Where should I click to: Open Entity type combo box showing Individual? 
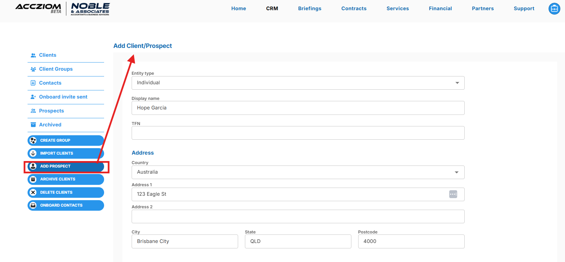[x=298, y=83]
